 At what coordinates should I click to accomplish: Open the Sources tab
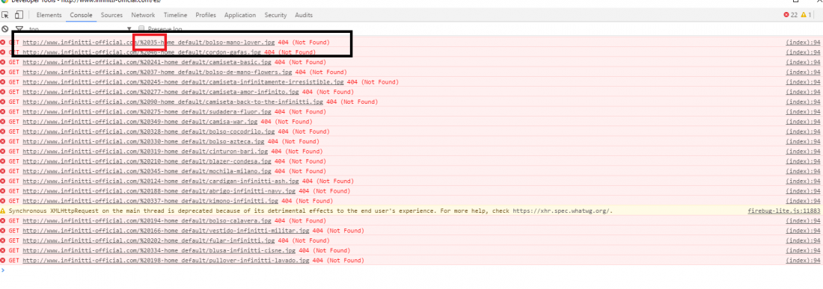(x=111, y=15)
